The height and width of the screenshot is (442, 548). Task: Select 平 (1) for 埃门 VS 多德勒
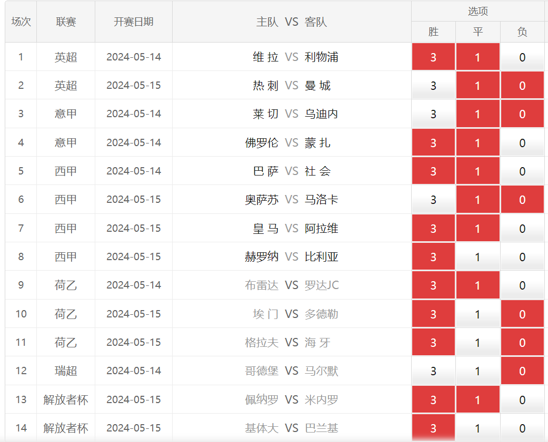point(478,314)
